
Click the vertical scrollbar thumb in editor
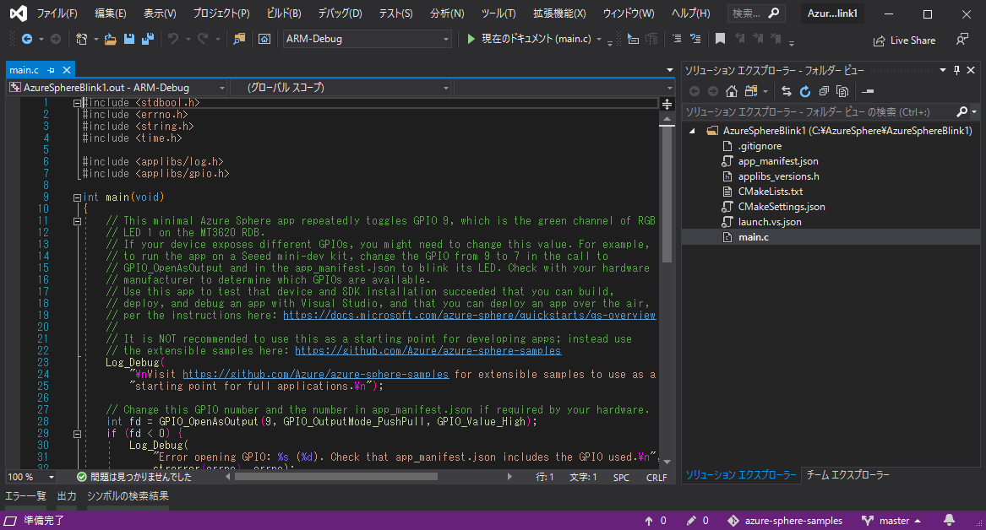667,193
